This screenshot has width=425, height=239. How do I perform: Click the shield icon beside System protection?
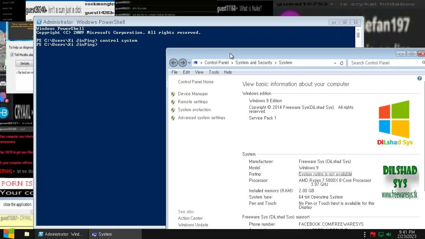[x=173, y=110]
